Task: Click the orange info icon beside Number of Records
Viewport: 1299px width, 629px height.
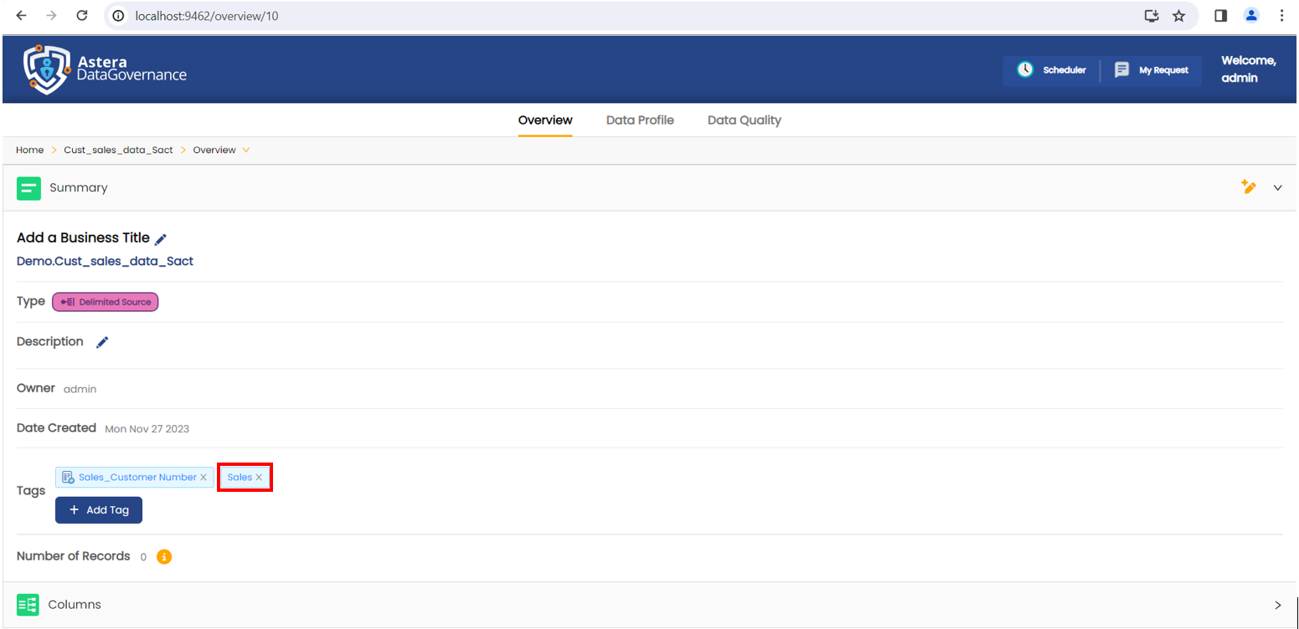Action: (x=164, y=557)
